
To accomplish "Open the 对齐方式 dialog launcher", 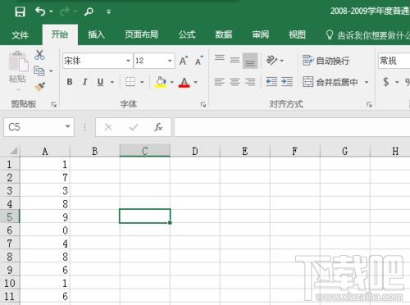I will (369, 104).
